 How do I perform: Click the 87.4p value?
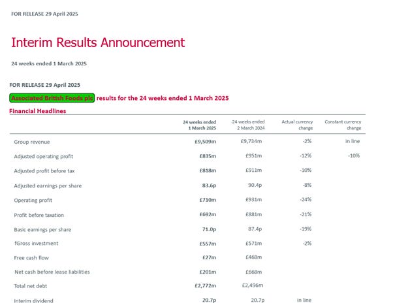point(255,229)
